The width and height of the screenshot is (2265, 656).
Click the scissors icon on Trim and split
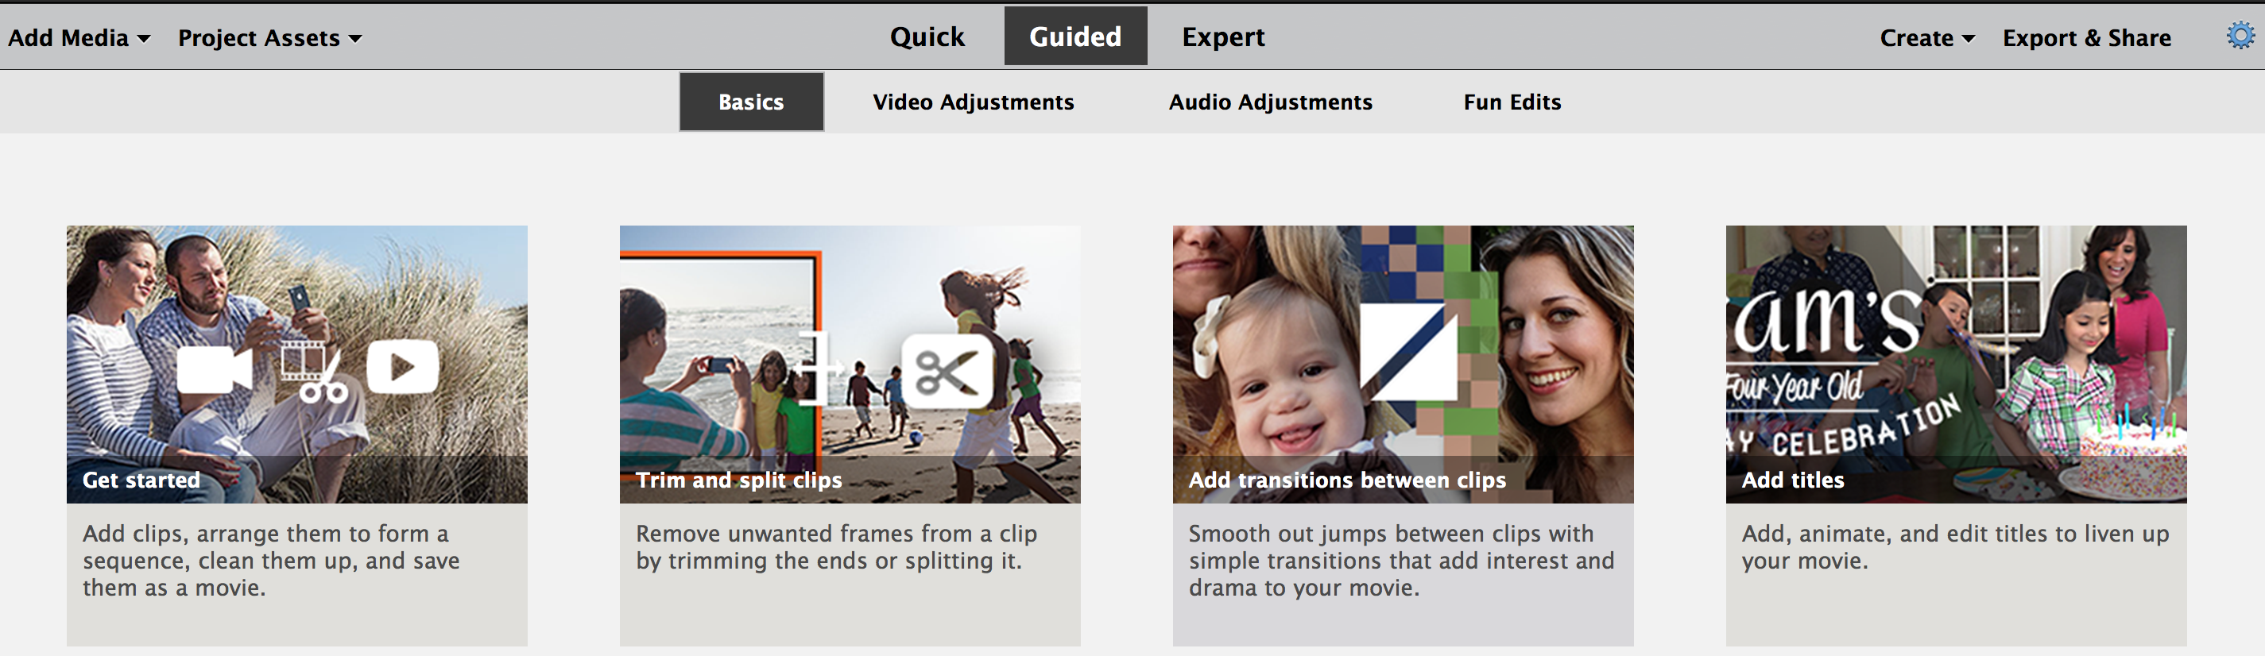[947, 372]
